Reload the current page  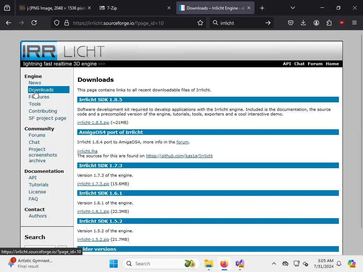[34, 23]
